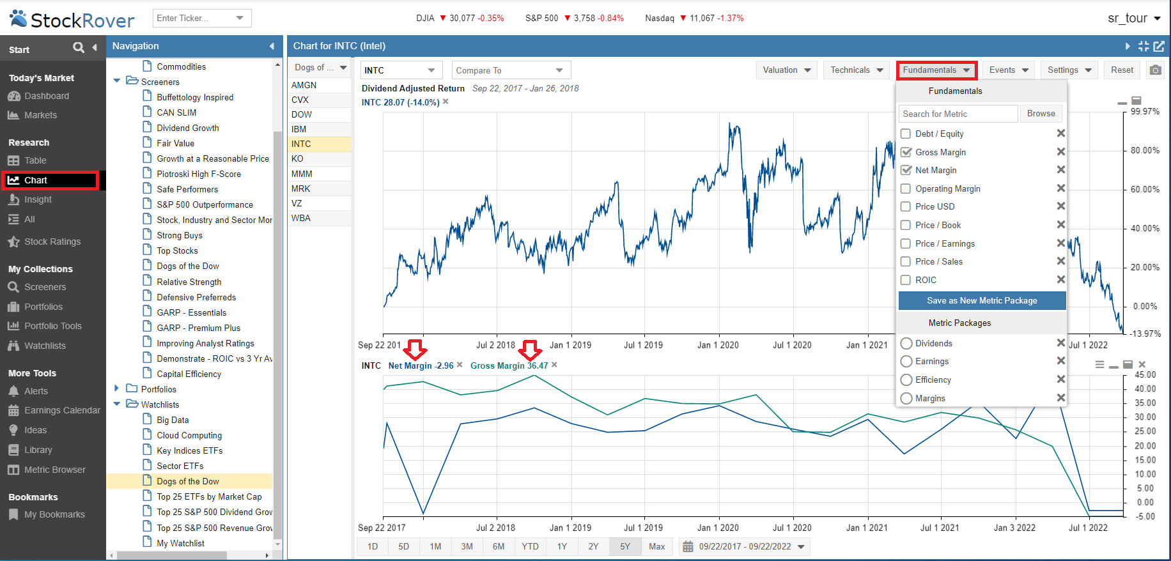
Task: Select the 1M time period
Action: point(435,546)
